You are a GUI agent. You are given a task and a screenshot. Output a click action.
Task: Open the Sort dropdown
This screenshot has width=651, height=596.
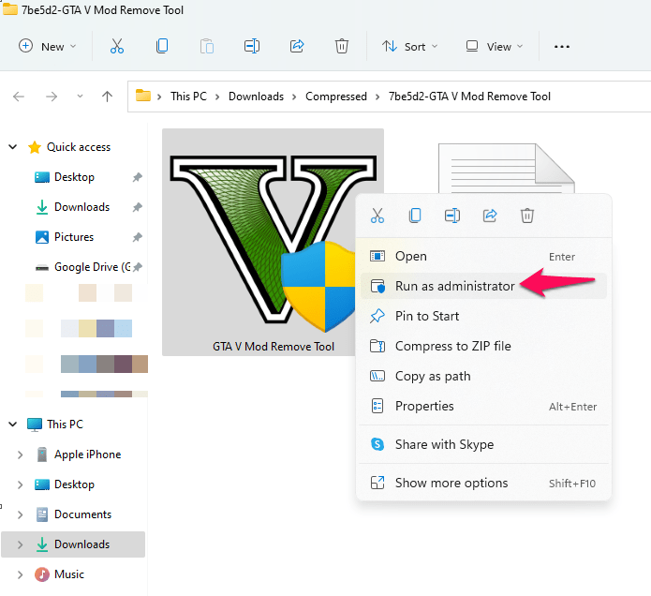click(409, 47)
